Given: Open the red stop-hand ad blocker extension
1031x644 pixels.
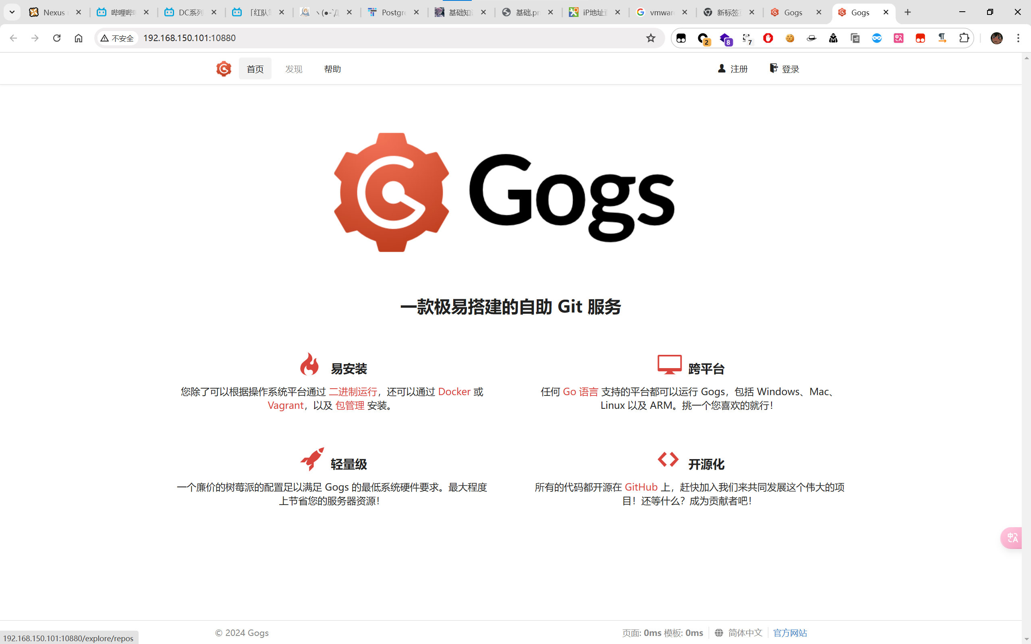Looking at the screenshot, I should click(x=768, y=38).
